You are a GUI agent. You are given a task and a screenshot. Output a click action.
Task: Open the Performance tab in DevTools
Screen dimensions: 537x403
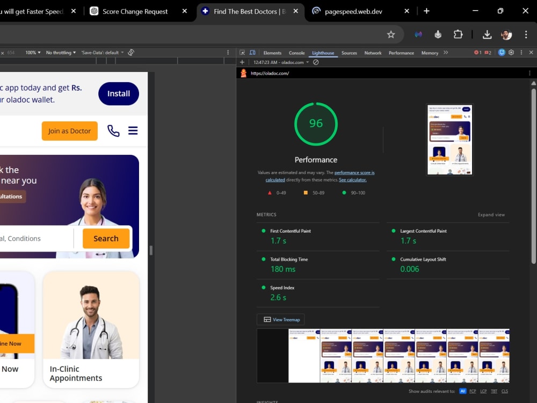[401, 53]
